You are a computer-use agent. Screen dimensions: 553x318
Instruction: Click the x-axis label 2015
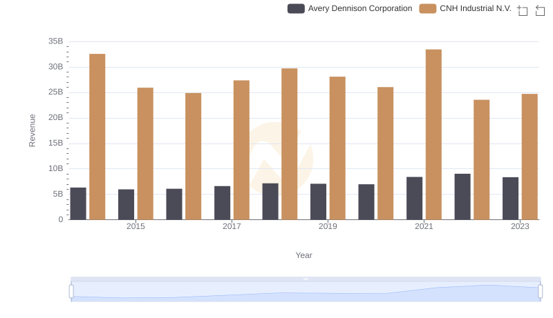point(135,226)
